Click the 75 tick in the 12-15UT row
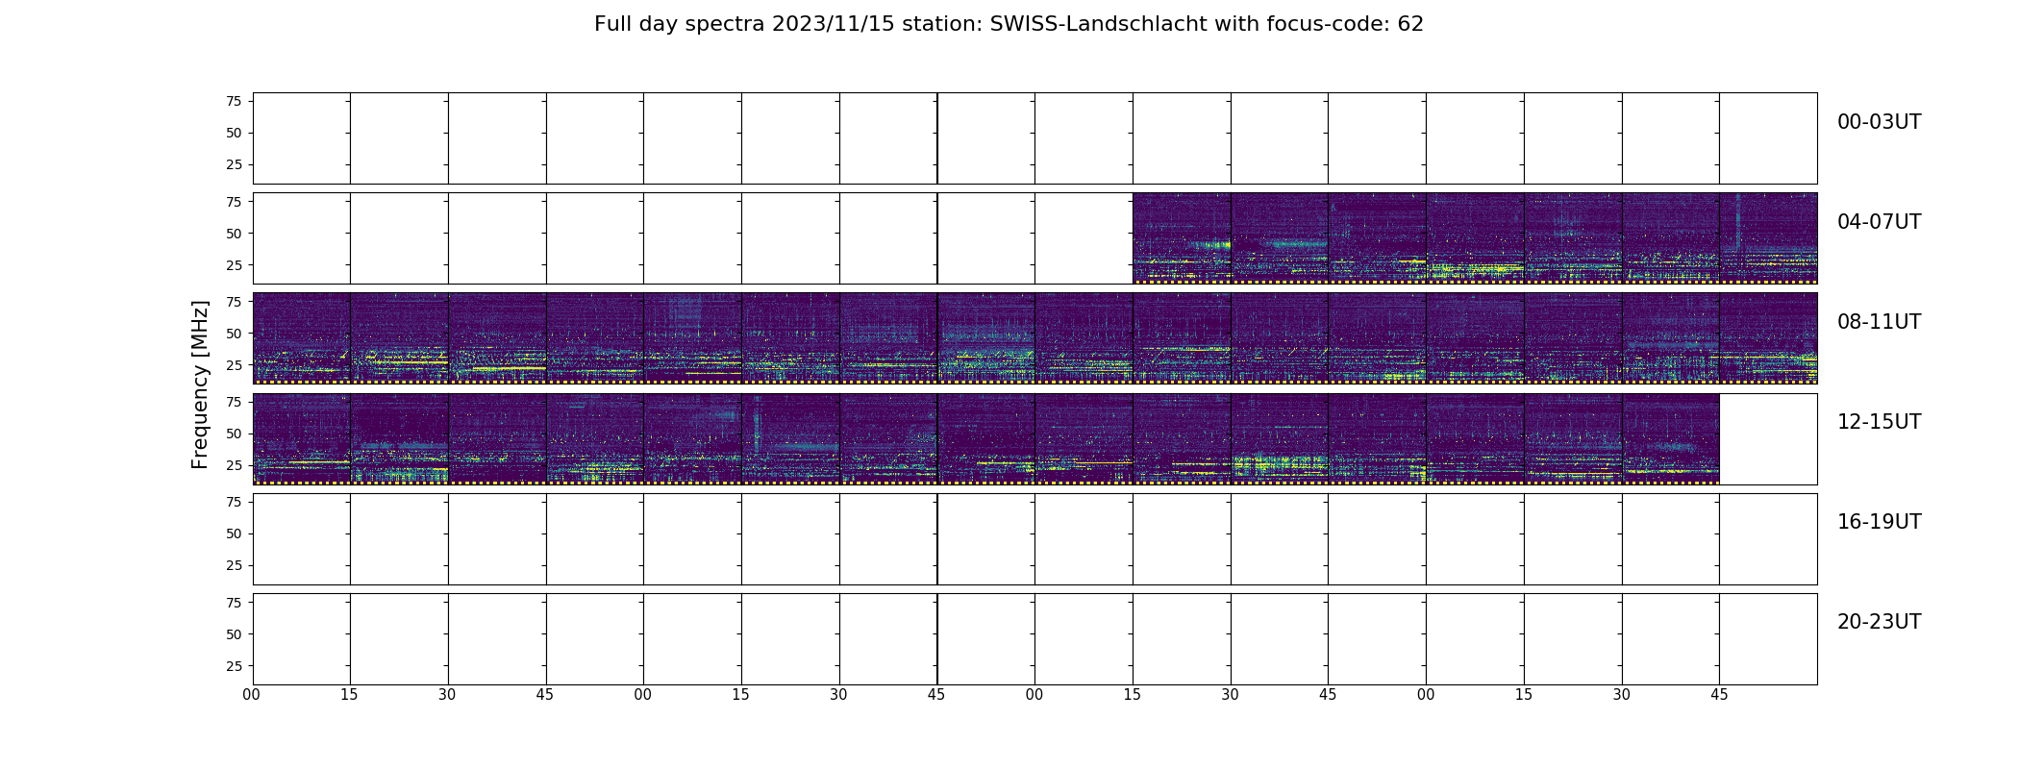The image size is (2019, 769). tap(234, 401)
